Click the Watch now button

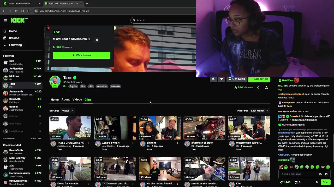tap(81, 55)
